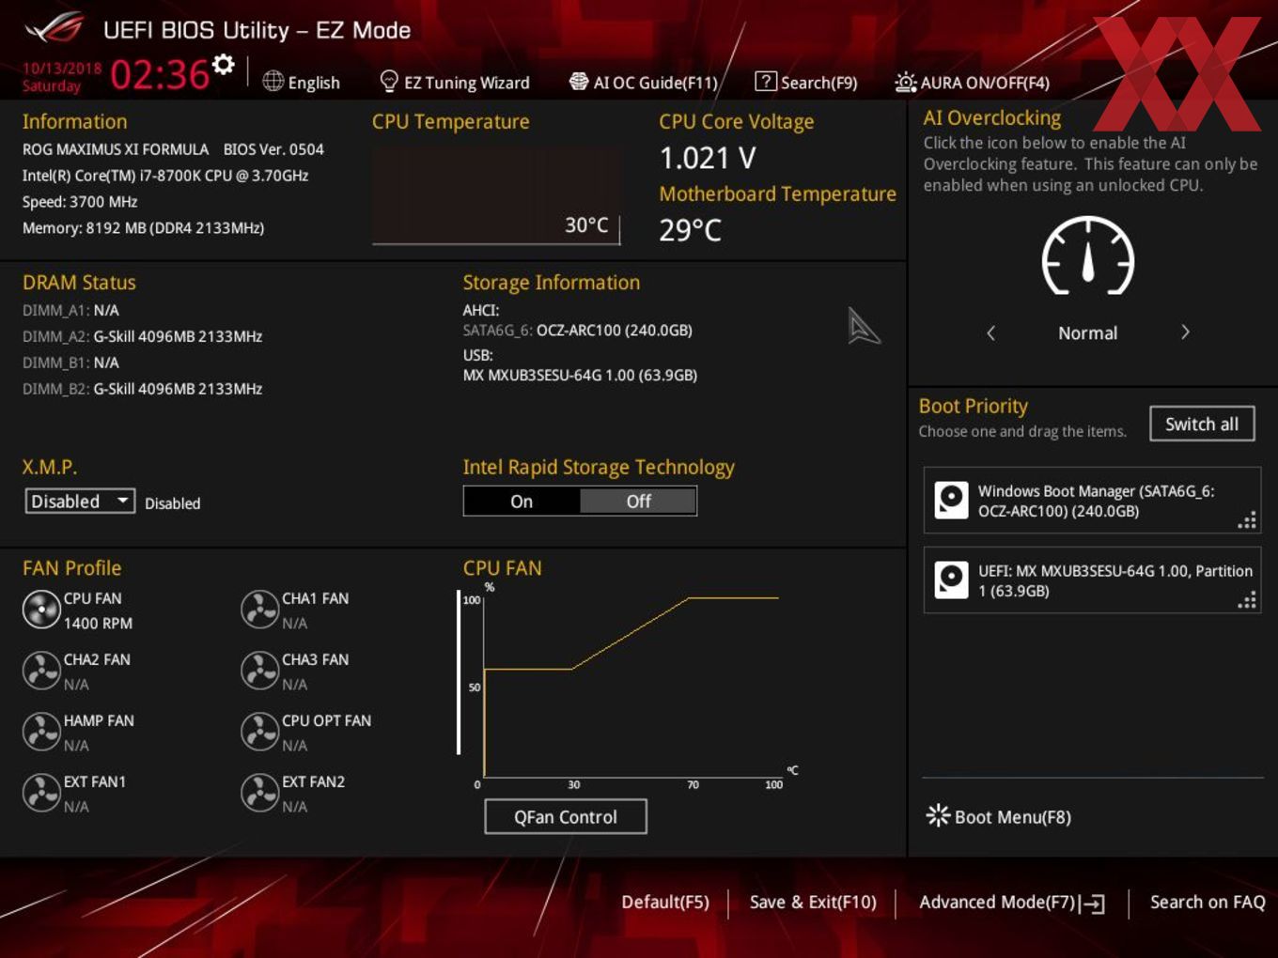Open EZ Tuning Wizard lightbulb icon

pos(388,82)
